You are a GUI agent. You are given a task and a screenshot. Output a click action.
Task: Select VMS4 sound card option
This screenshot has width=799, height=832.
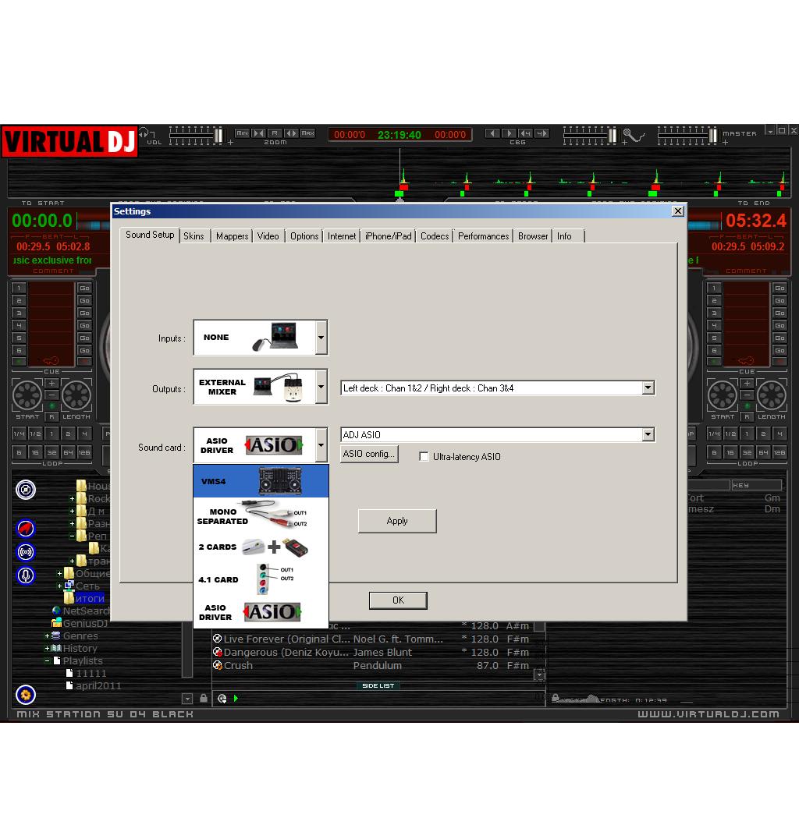pyautogui.click(x=261, y=481)
